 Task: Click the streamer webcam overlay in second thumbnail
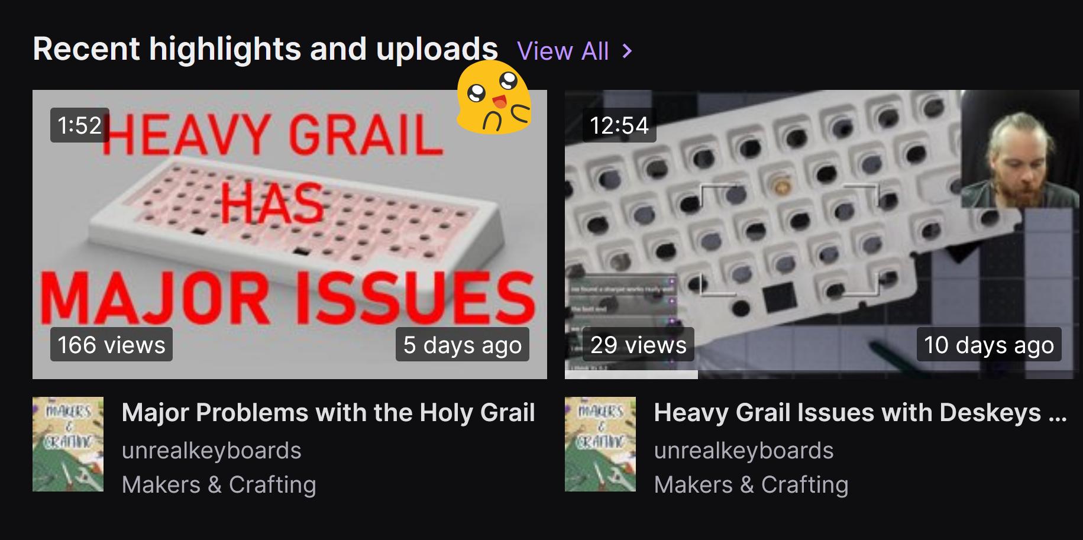[1020, 149]
